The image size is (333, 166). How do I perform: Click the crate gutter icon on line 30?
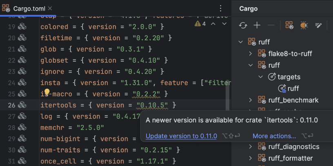click(x=22, y=150)
